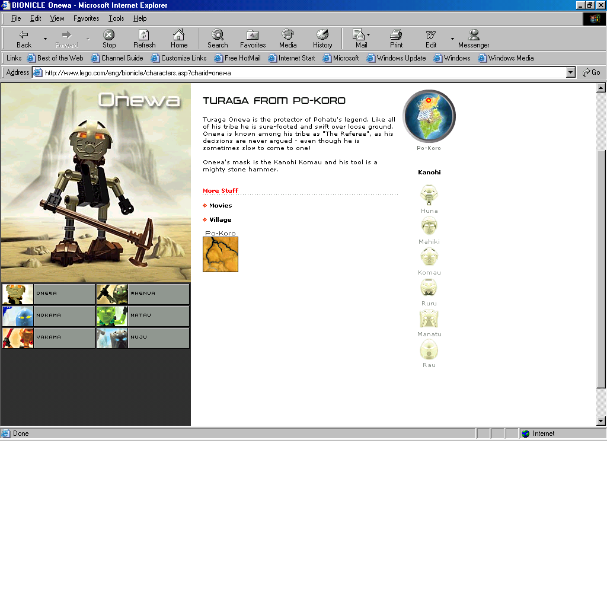Select the Nuju character thumbnail
Screen dimensions: 607x593
tap(143, 338)
